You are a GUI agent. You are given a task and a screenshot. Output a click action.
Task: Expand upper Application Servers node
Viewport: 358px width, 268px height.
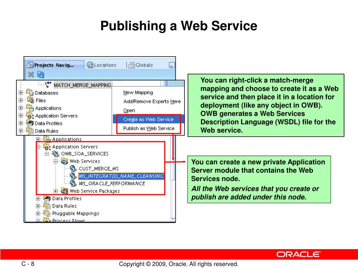tap(21, 116)
